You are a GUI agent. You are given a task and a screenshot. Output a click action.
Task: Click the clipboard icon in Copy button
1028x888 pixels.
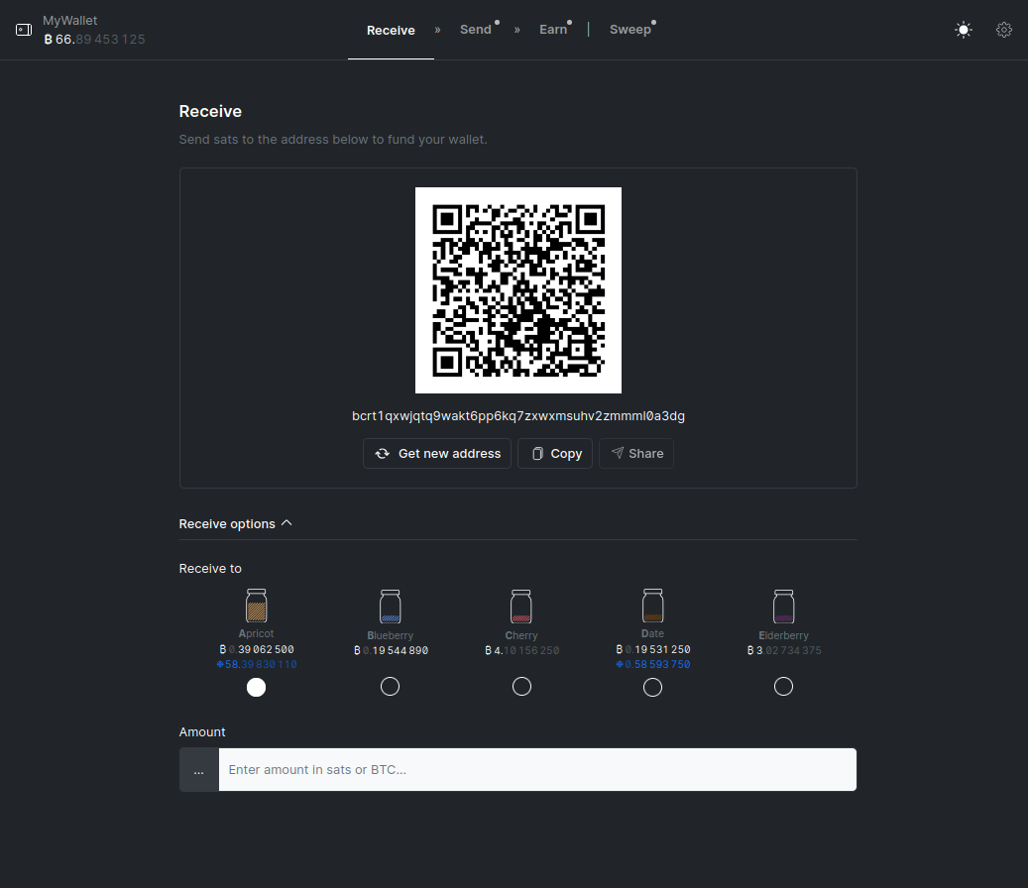537,454
